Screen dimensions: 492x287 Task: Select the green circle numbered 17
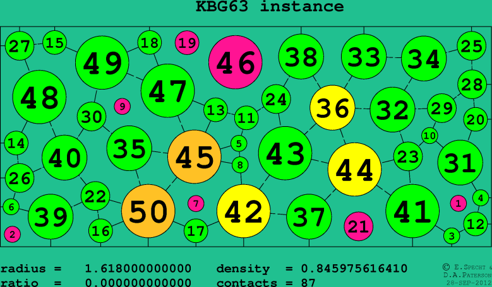click(196, 231)
